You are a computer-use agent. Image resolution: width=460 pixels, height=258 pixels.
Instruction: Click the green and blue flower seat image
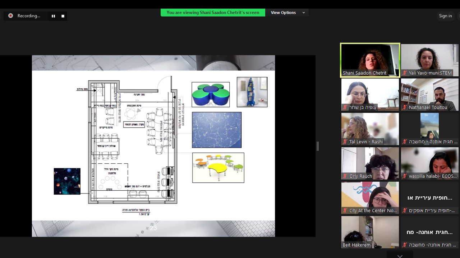click(x=211, y=95)
